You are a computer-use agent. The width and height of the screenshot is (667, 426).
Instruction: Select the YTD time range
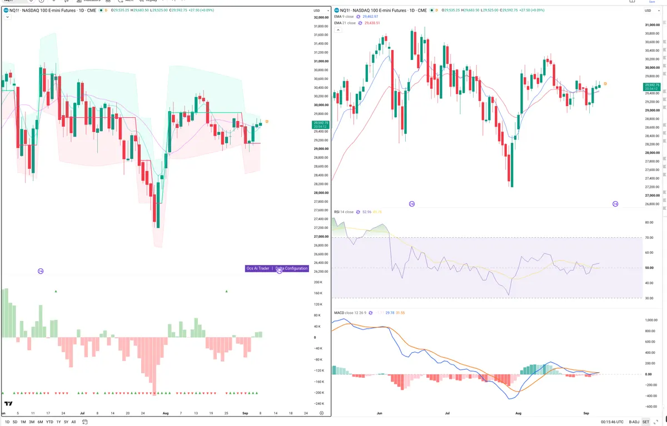click(x=50, y=422)
